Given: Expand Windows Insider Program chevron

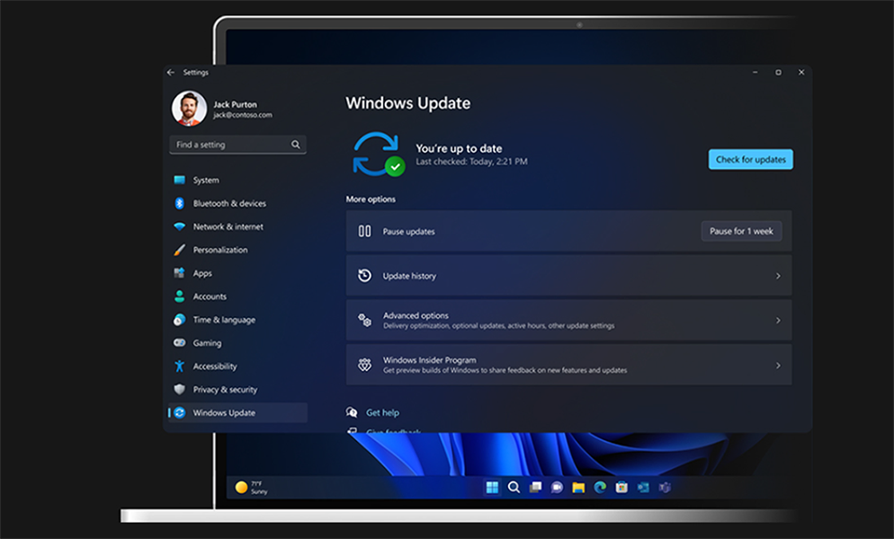Looking at the screenshot, I should click(778, 366).
